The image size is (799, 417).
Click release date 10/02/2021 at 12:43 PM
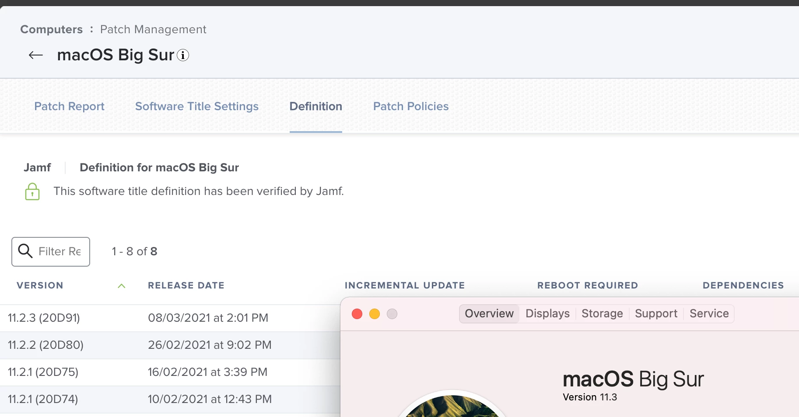[x=210, y=399]
